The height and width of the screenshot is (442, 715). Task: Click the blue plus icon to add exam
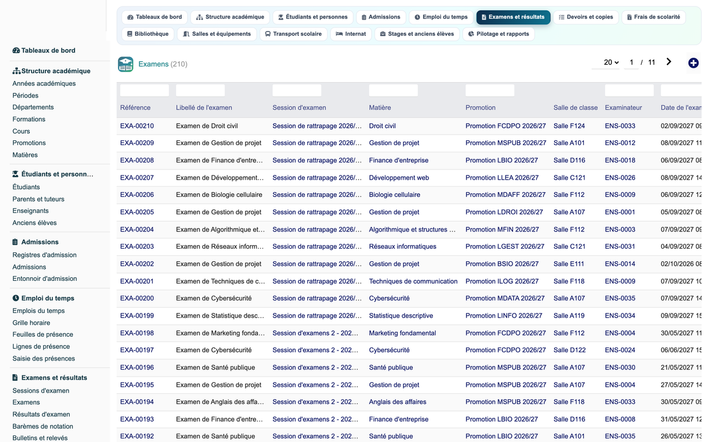pyautogui.click(x=693, y=63)
